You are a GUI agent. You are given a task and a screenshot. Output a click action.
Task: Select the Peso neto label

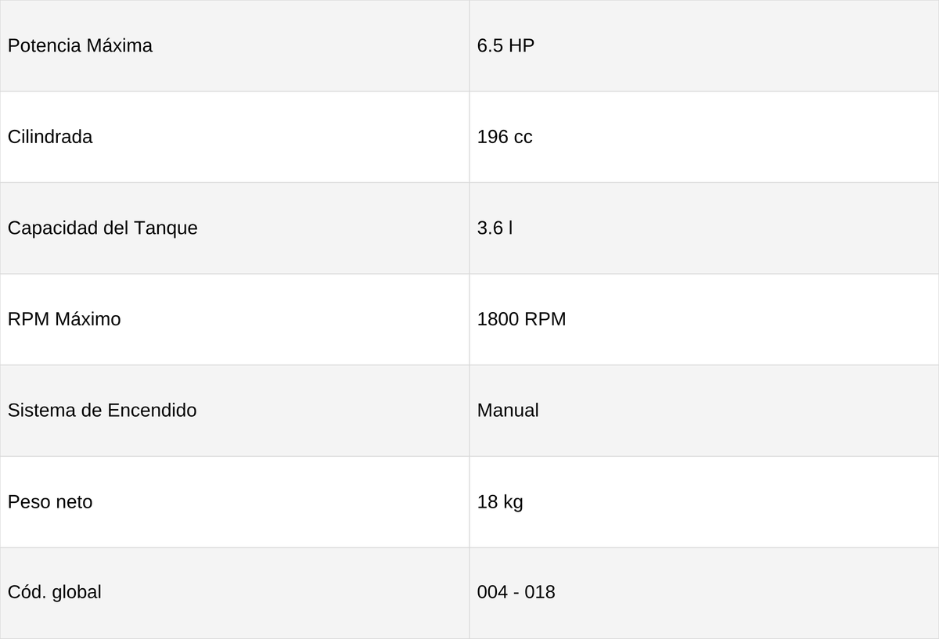50,502
